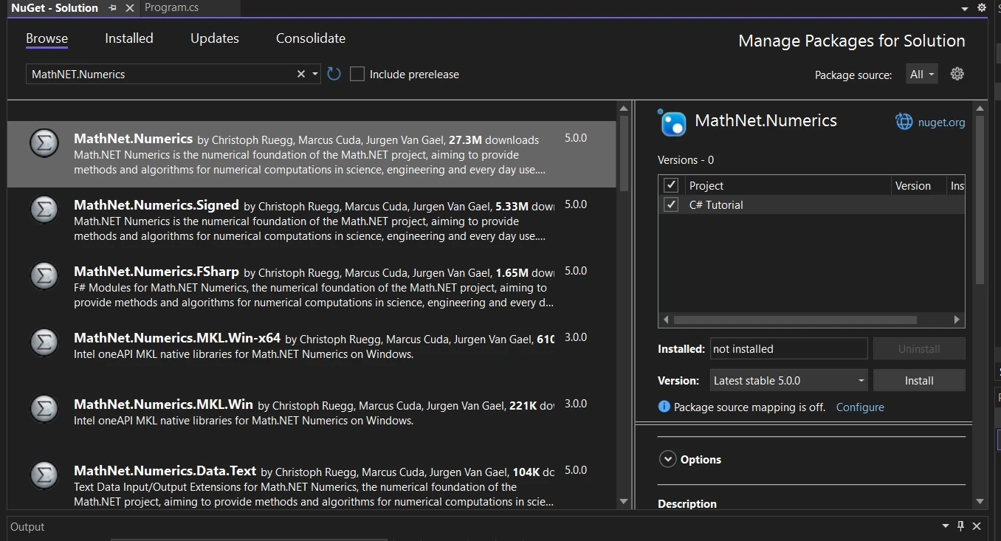Open the Installed tab
This screenshot has height=541, width=1001.
coord(129,38)
